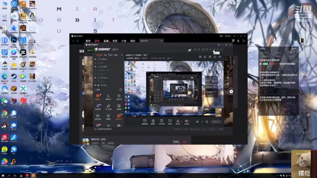This screenshot has height=178, width=317.
Task: Open the hamburger menu in 手游助手 title bar
Action: coord(234,36)
